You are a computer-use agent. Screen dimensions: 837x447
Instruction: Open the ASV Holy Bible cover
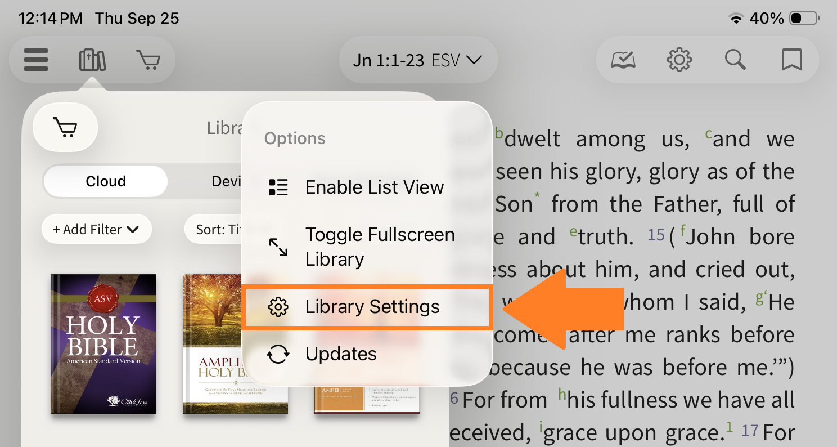pos(103,344)
